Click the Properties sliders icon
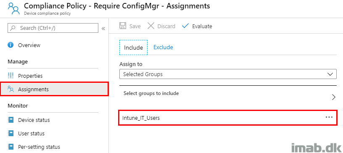343x153 pixels. 11,76
